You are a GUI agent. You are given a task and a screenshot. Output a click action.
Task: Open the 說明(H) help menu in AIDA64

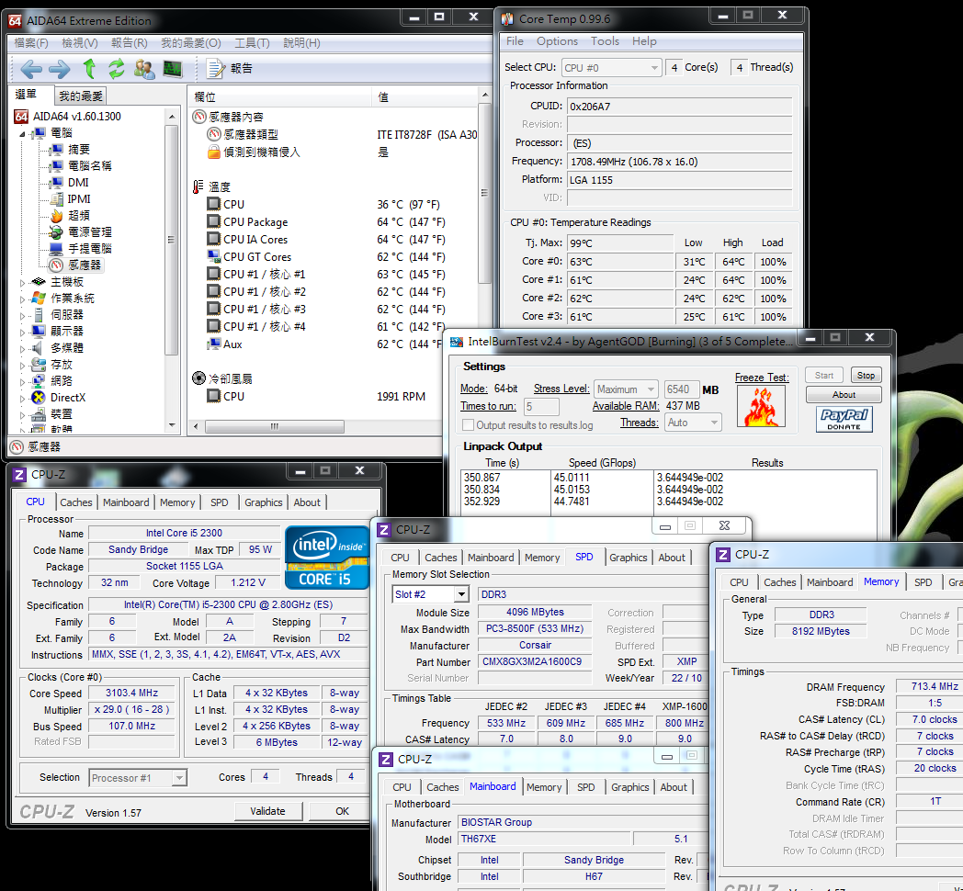coord(301,43)
